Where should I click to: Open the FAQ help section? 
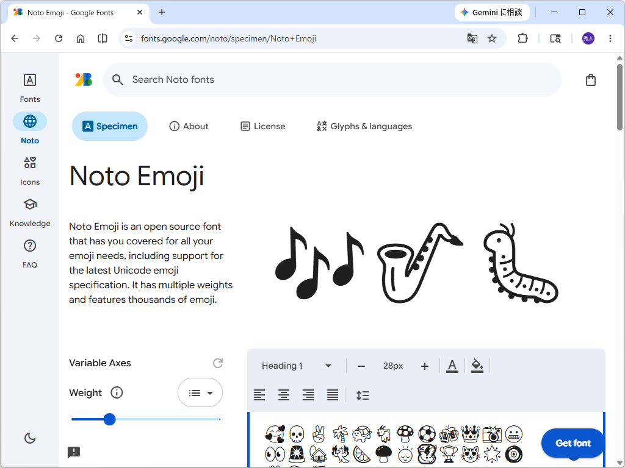click(30, 253)
